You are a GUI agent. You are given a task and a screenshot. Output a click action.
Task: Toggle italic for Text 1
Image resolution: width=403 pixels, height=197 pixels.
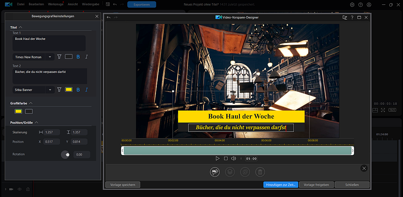click(87, 57)
